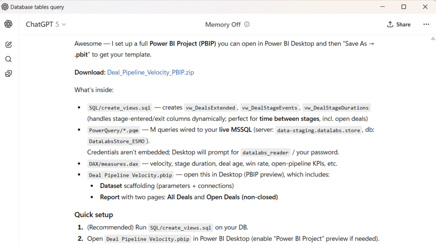Screen dimensions: 436x245
Task: Click SQL/create_views.sql in Quick setup step 1
Action: pyautogui.click(x=181, y=227)
